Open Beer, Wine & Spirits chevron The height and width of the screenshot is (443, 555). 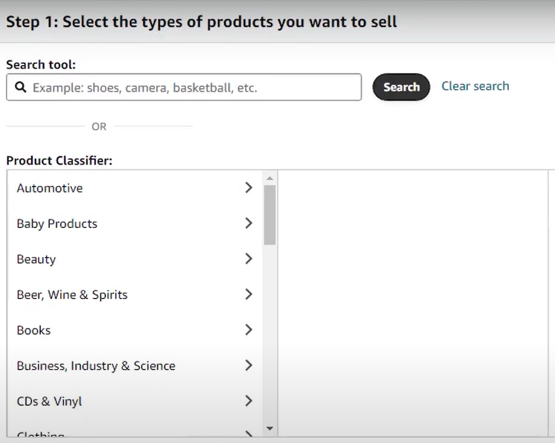[248, 294]
